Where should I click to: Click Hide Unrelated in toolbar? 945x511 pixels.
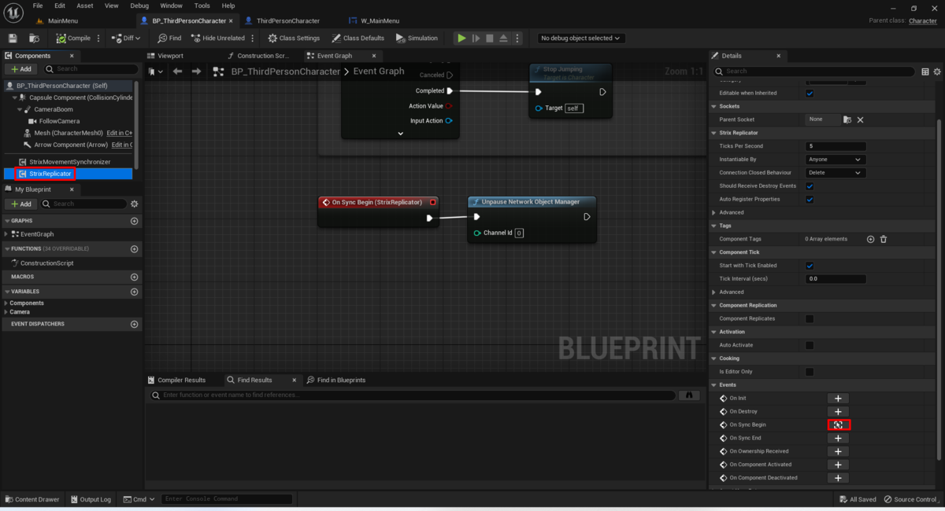pyautogui.click(x=217, y=38)
